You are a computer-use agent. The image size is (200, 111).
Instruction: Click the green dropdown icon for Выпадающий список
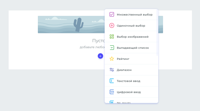(111, 48)
